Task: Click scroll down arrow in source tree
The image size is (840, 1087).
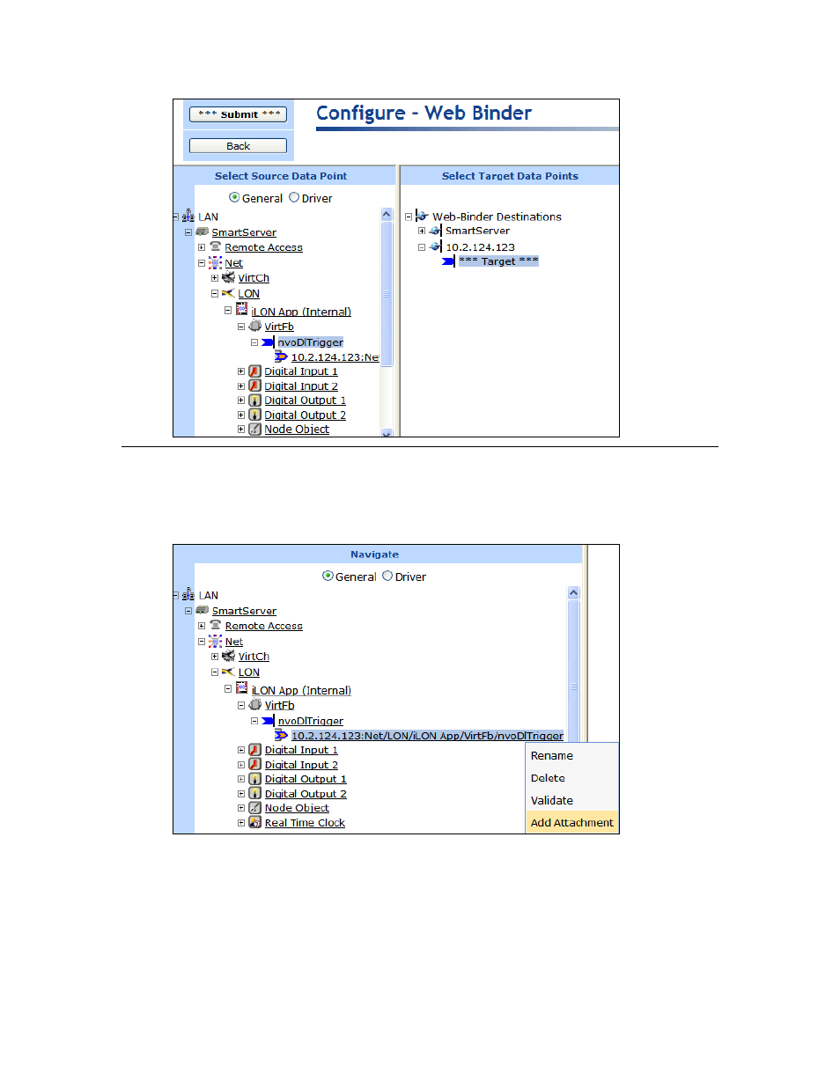Action: click(x=387, y=432)
